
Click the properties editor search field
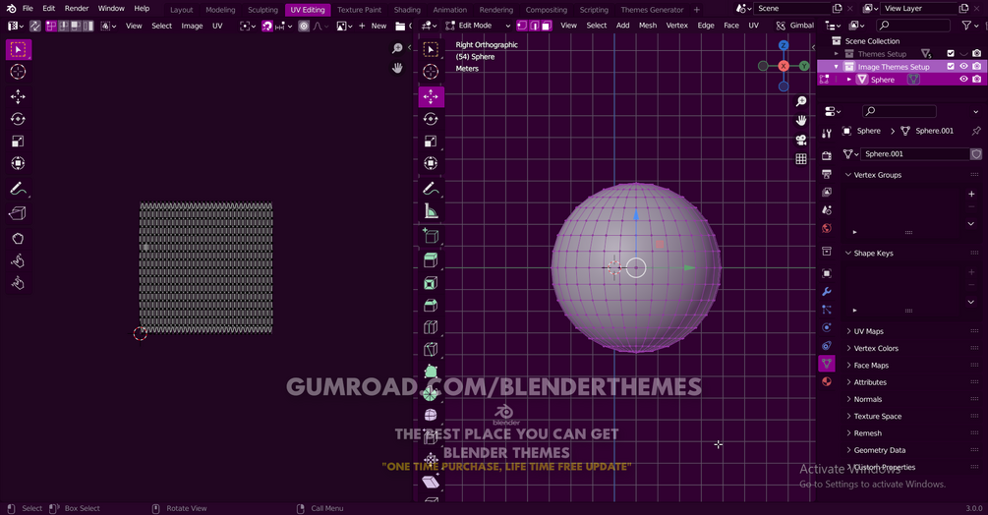coord(900,111)
